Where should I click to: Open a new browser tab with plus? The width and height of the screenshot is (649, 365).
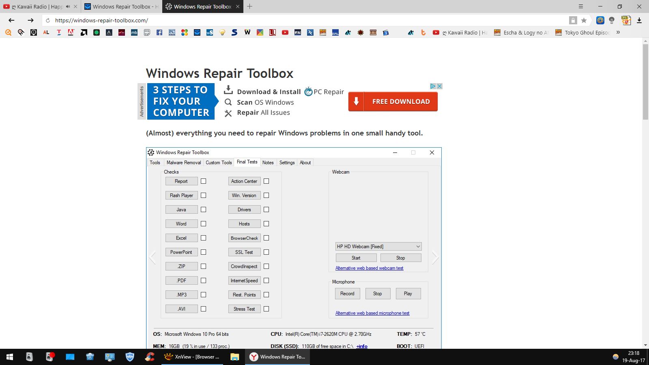click(x=250, y=6)
